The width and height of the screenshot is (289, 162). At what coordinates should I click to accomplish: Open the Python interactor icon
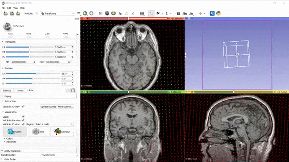click(x=219, y=13)
